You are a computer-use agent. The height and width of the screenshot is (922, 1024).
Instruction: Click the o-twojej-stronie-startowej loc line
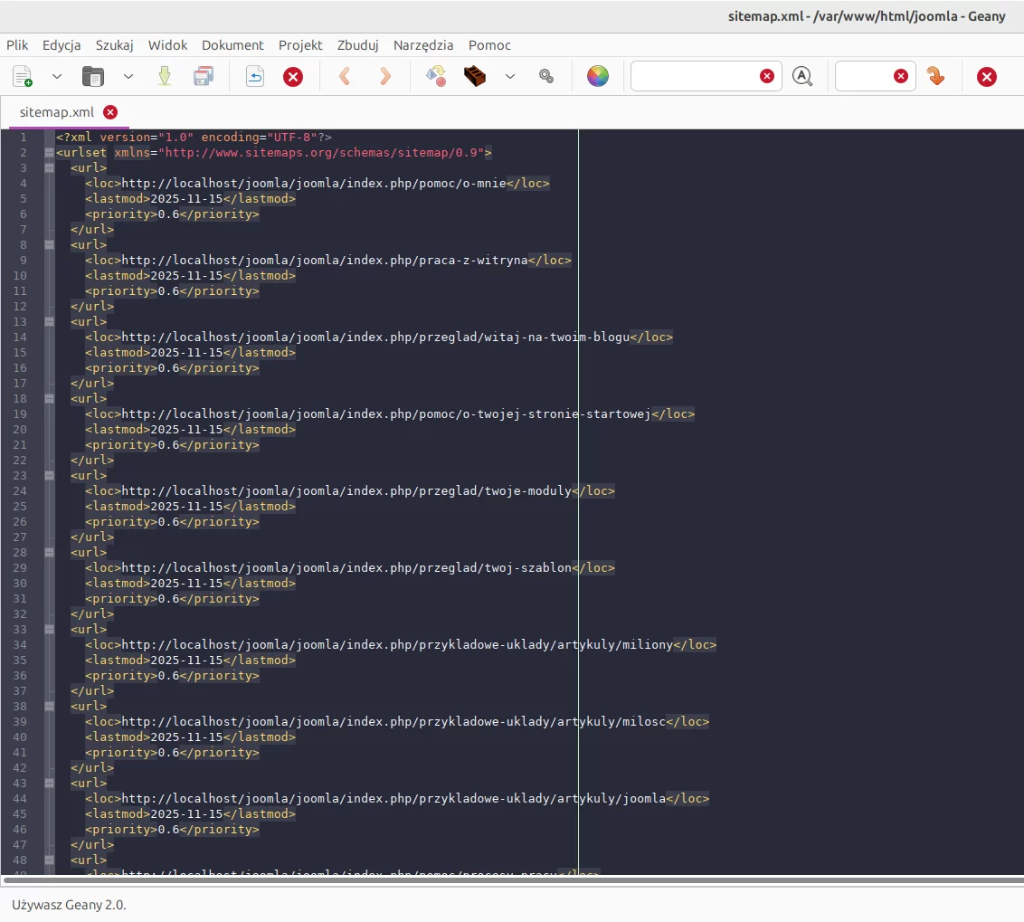coord(390,414)
